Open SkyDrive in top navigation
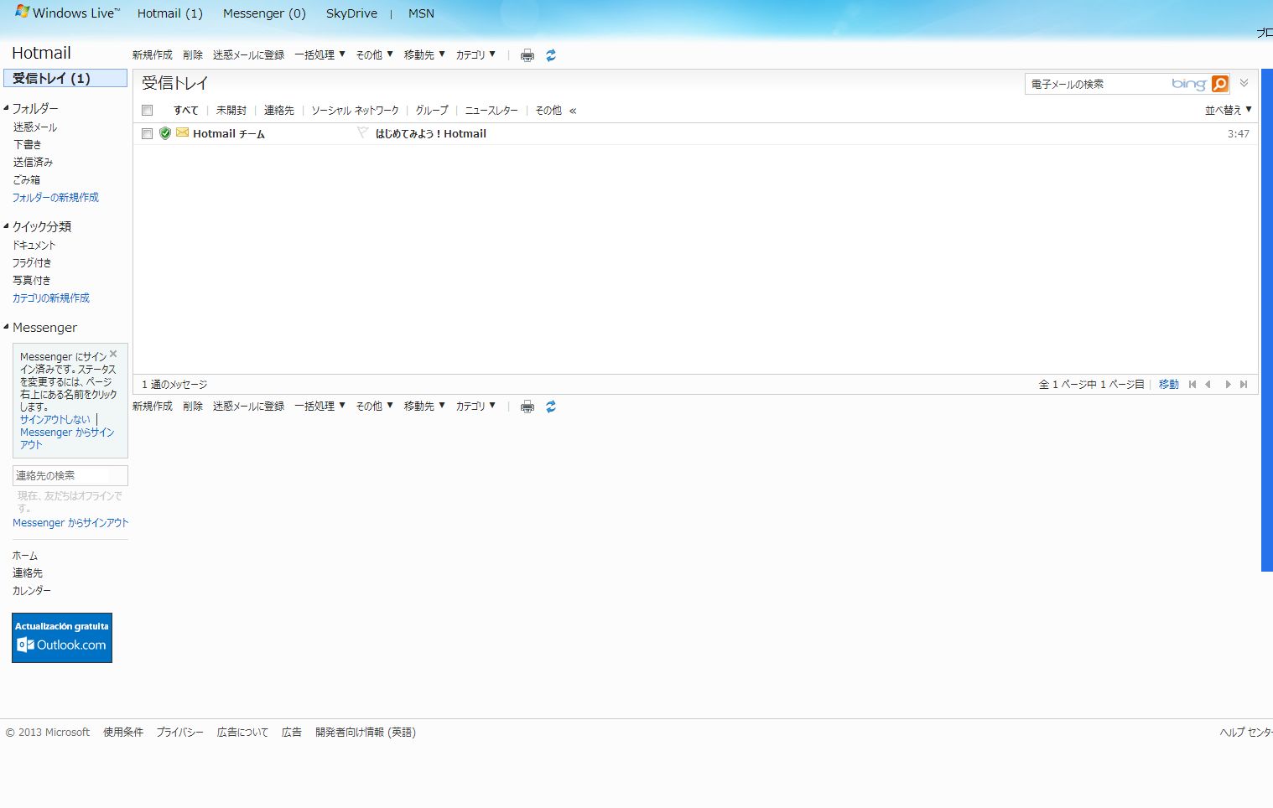 351,13
